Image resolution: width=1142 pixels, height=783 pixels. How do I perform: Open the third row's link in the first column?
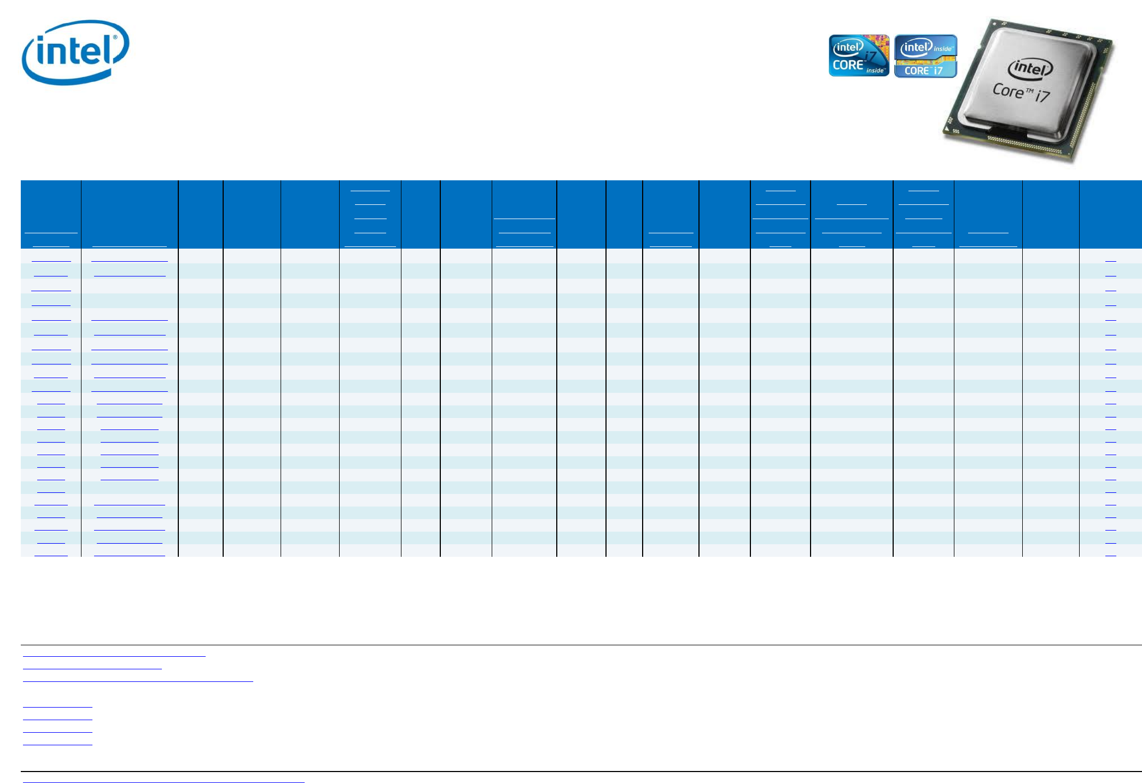[x=51, y=289]
